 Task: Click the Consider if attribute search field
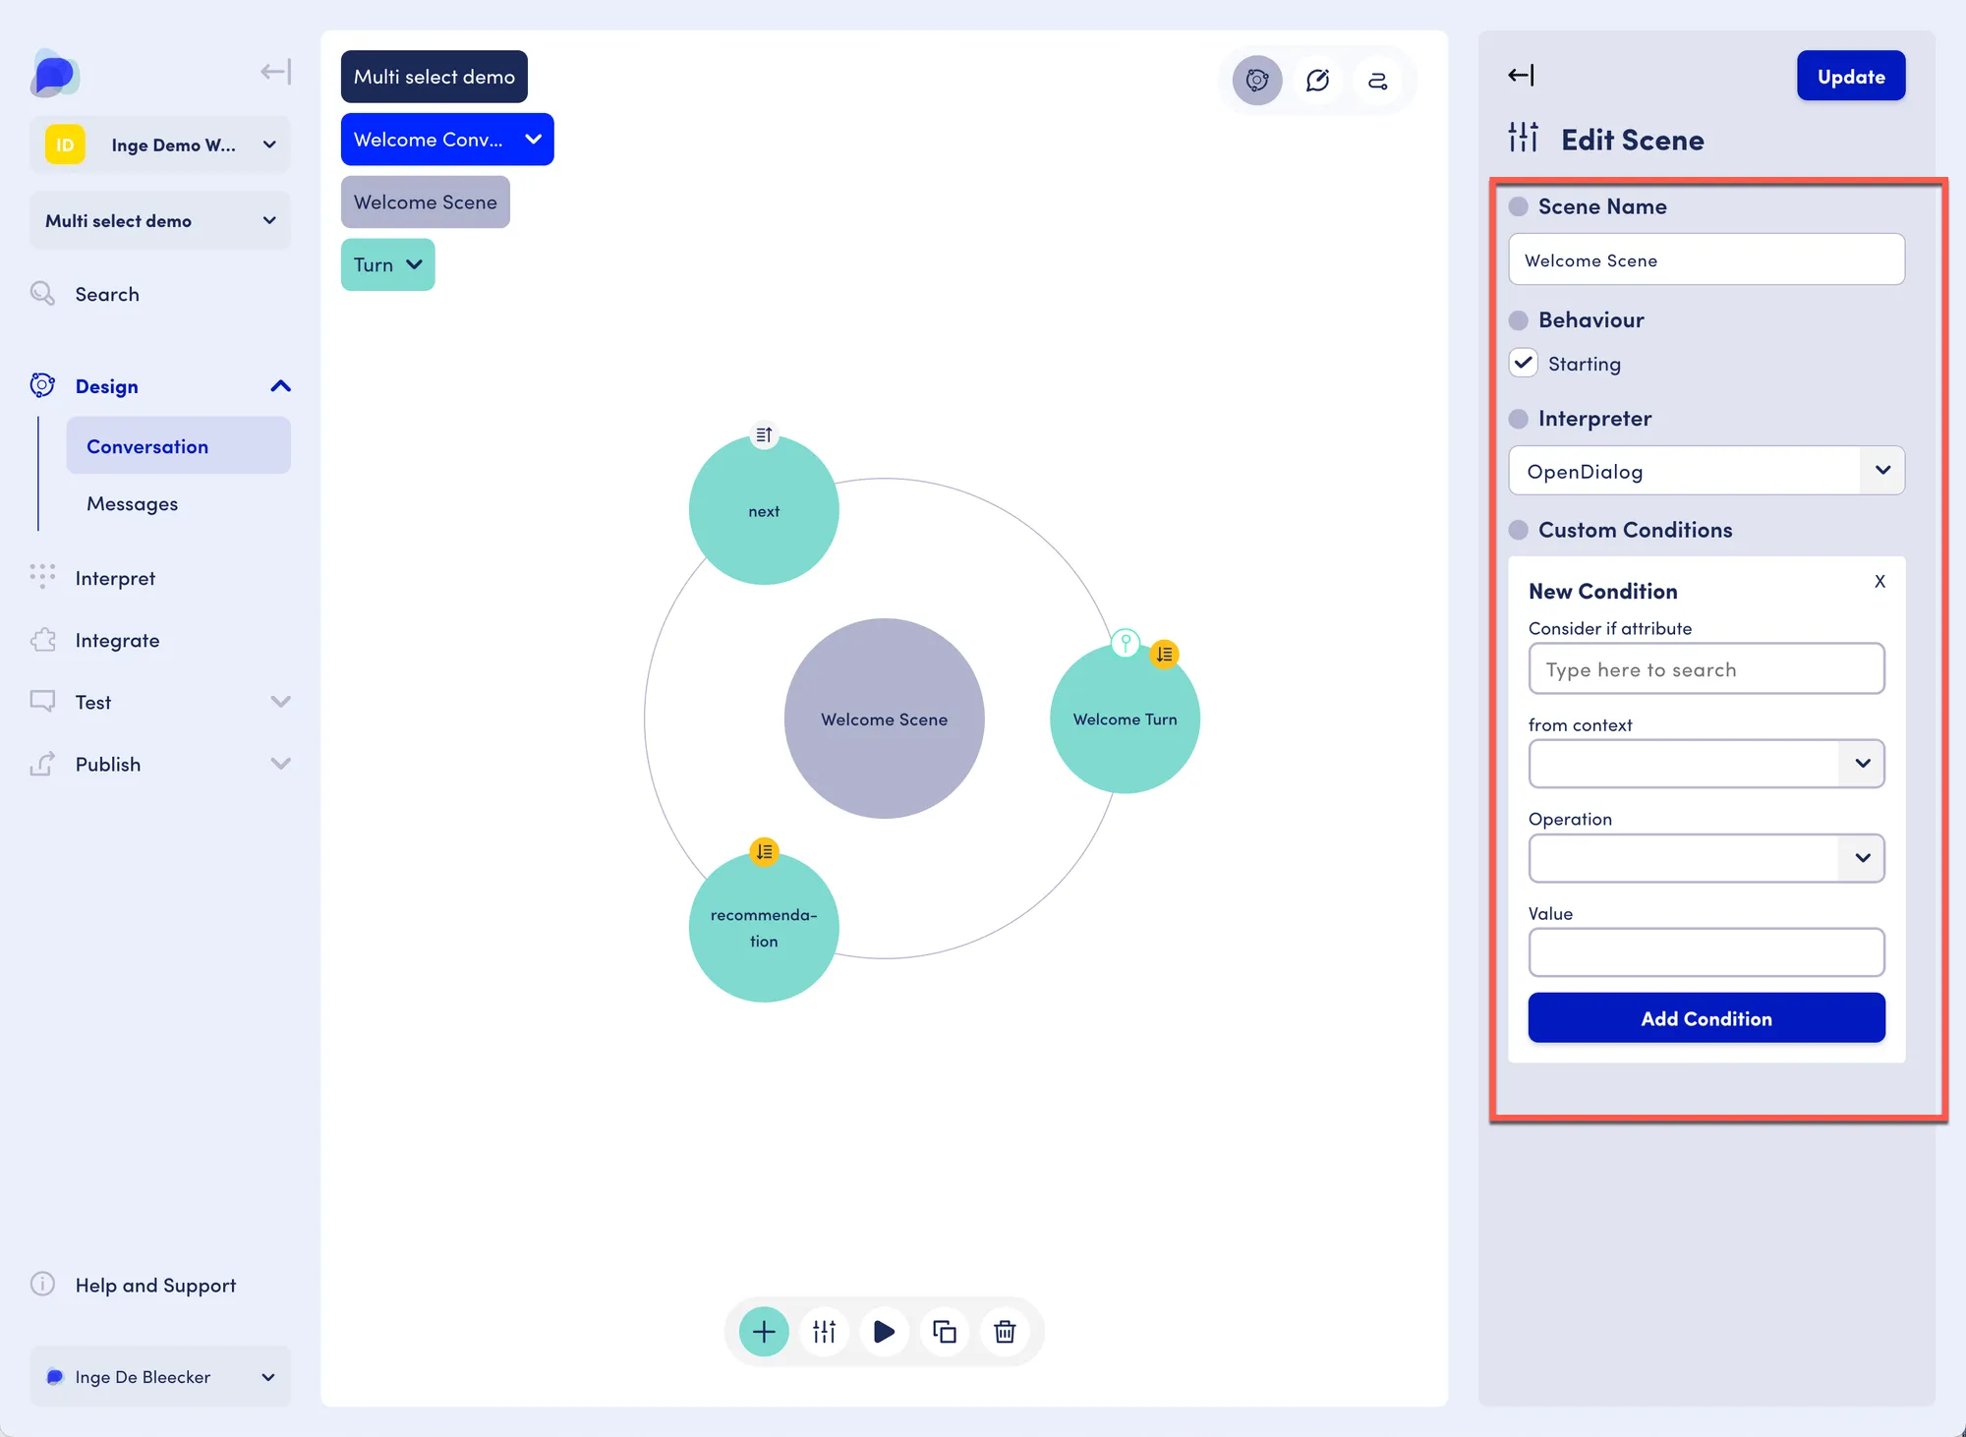pos(1706,668)
